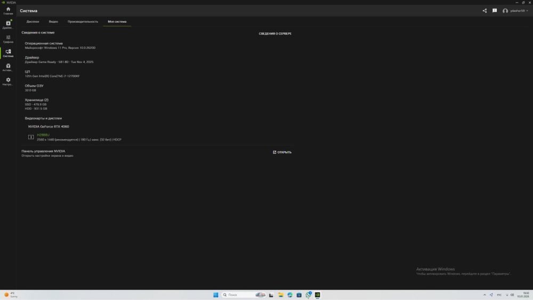Click the РУС input language indicator
Screen dimensions: 533x300
[499, 295]
